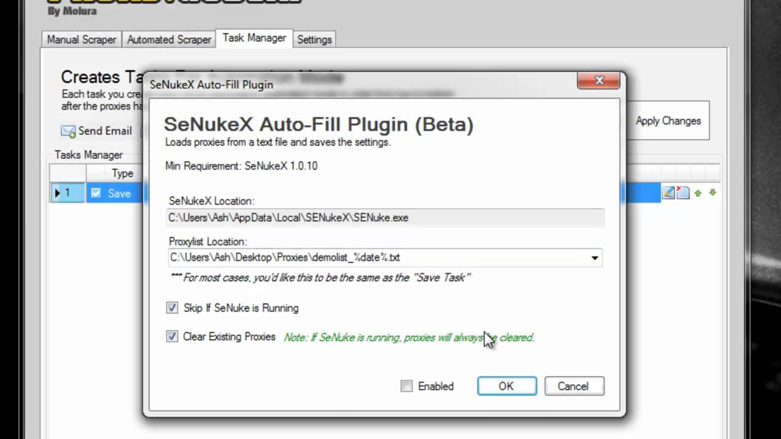Toggle Skip If SeNuke is Running checkbox

[x=172, y=308]
